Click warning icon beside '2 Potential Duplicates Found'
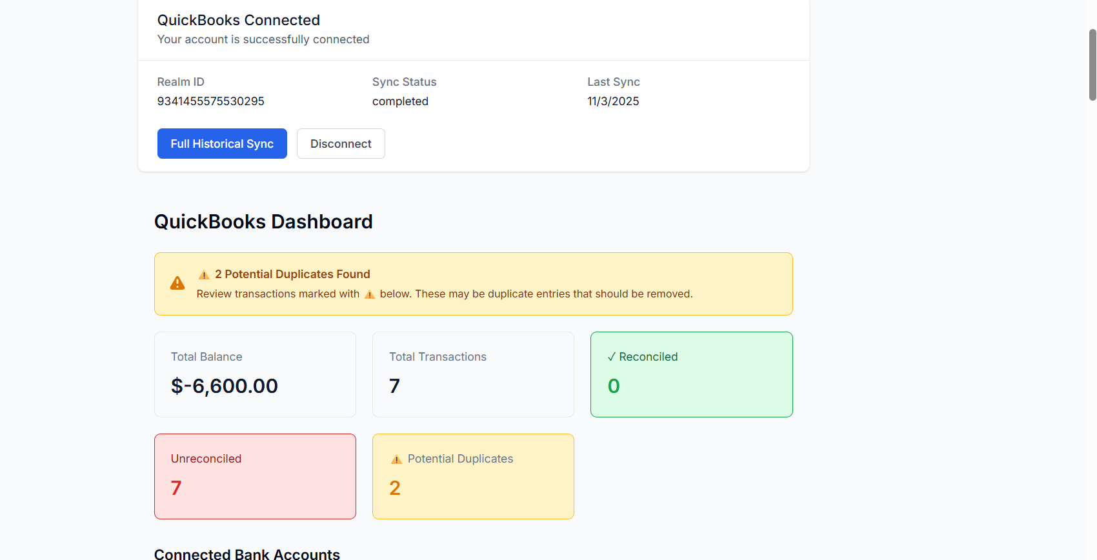Image resolution: width=1097 pixels, height=560 pixels. [x=204, y=275]
